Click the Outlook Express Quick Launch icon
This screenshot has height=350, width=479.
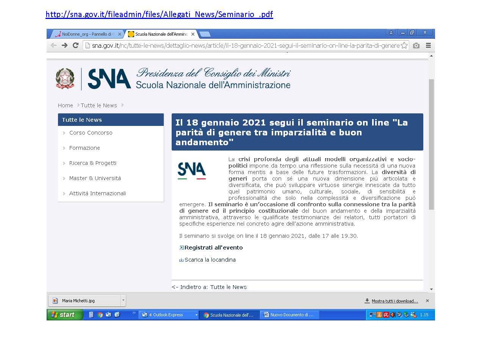108,315
